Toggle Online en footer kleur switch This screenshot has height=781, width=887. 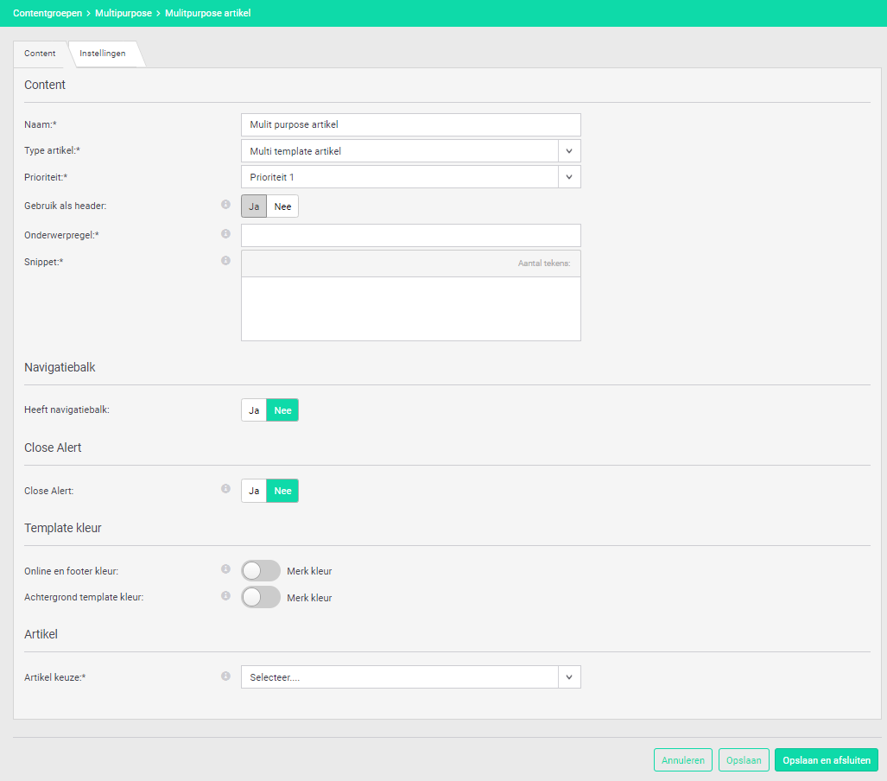coord(261,571)
